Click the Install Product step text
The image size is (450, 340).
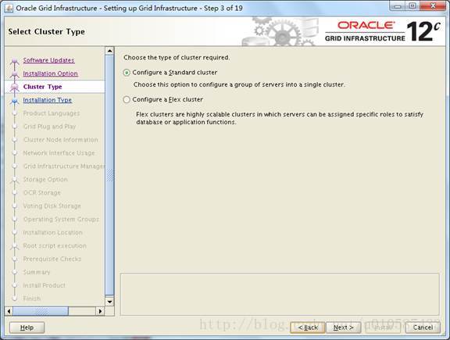tap(45, 285)
